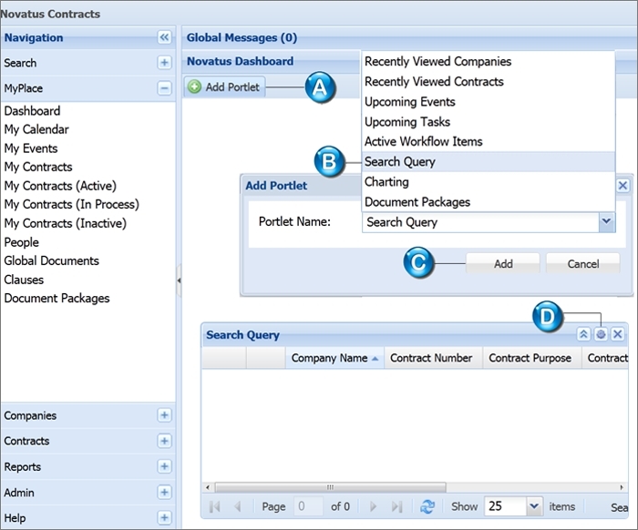
Task: Select Recently Viewed Contracts option
Action: point(489,81)
